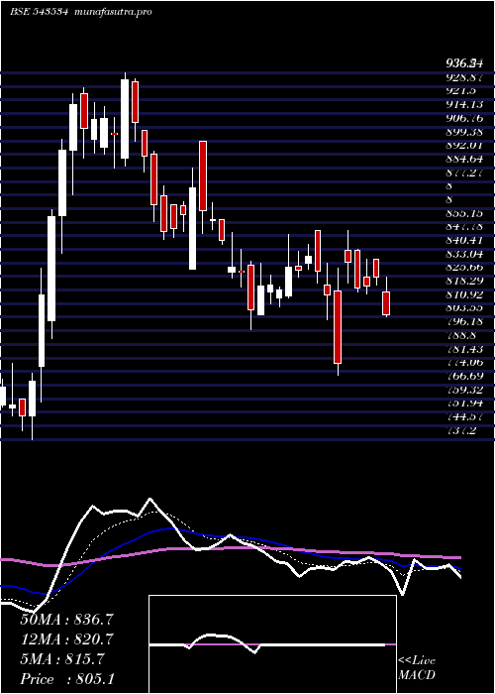
Task: Select the 914.13 price level label
Action: [x=463, y=104]
